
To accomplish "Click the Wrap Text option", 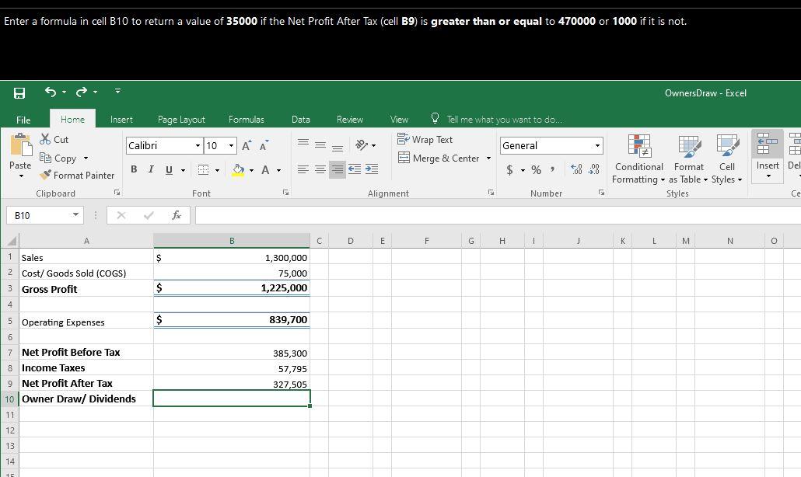I will 426,139.
